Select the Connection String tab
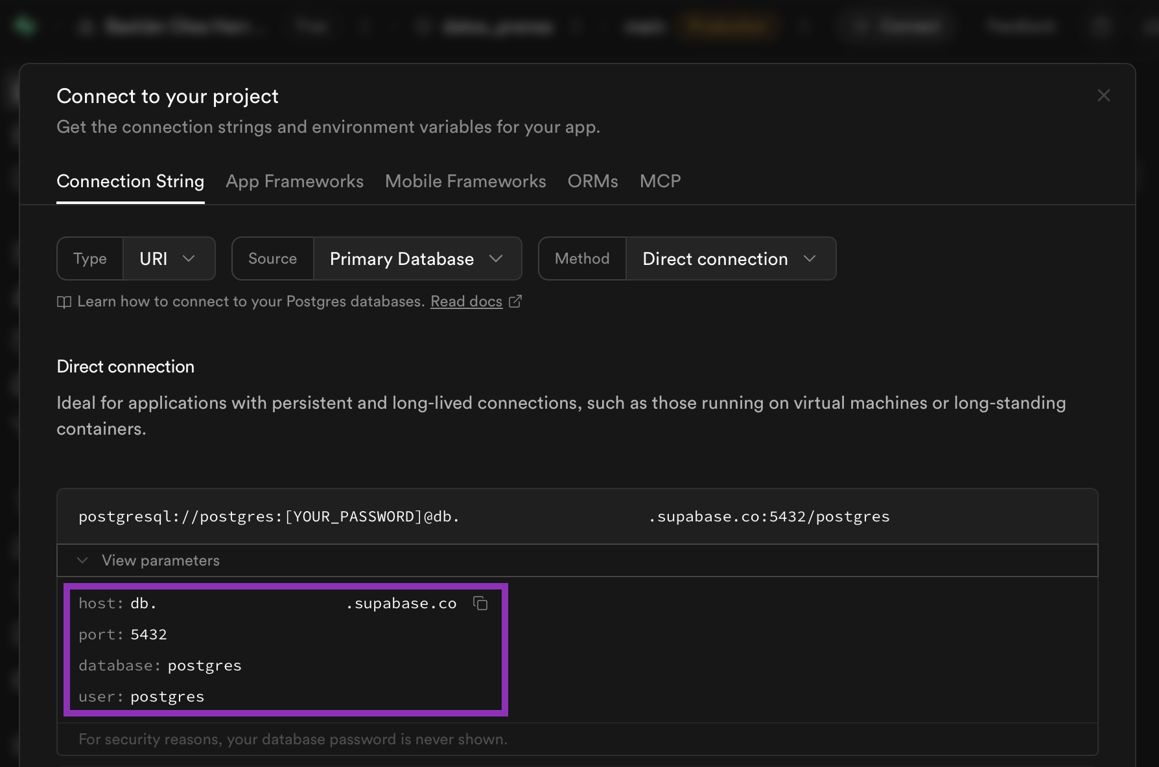 click(x=130, y=181)
